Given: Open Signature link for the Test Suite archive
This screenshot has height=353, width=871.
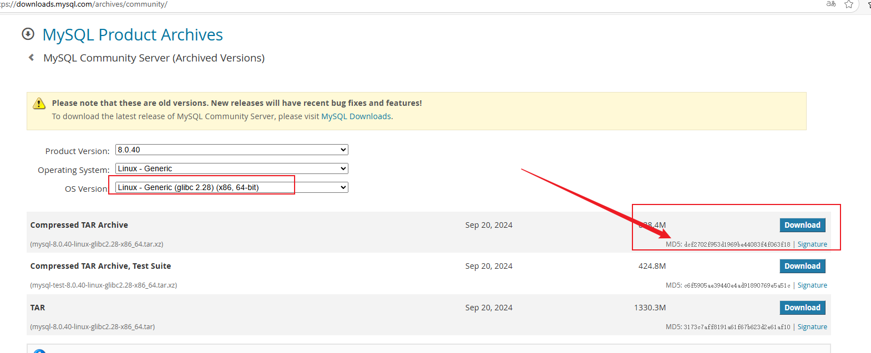Looking at the screenshot, I should (x=812, y=285).
